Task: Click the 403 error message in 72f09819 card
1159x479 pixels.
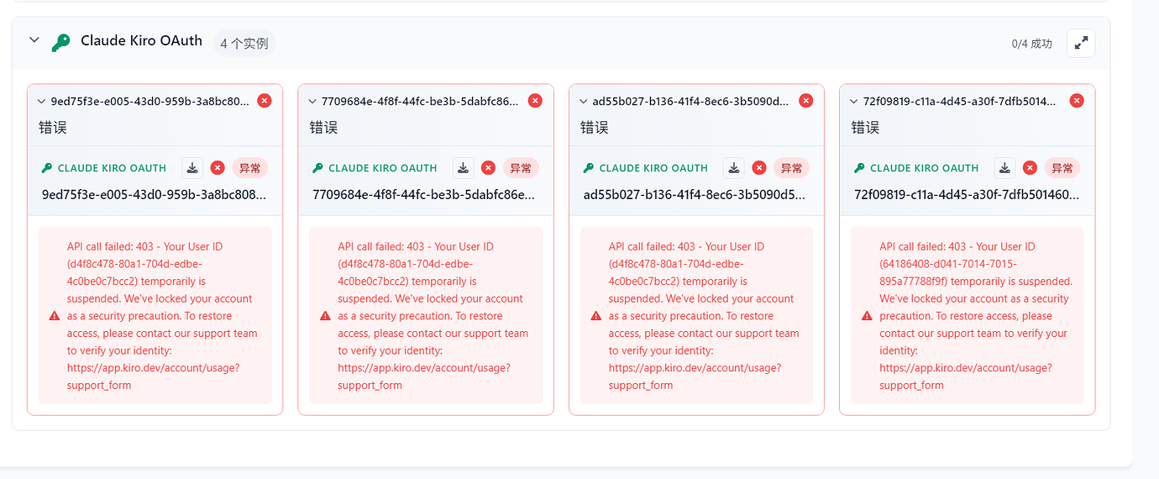Action: pyautogui.click(x=976, y=316)
